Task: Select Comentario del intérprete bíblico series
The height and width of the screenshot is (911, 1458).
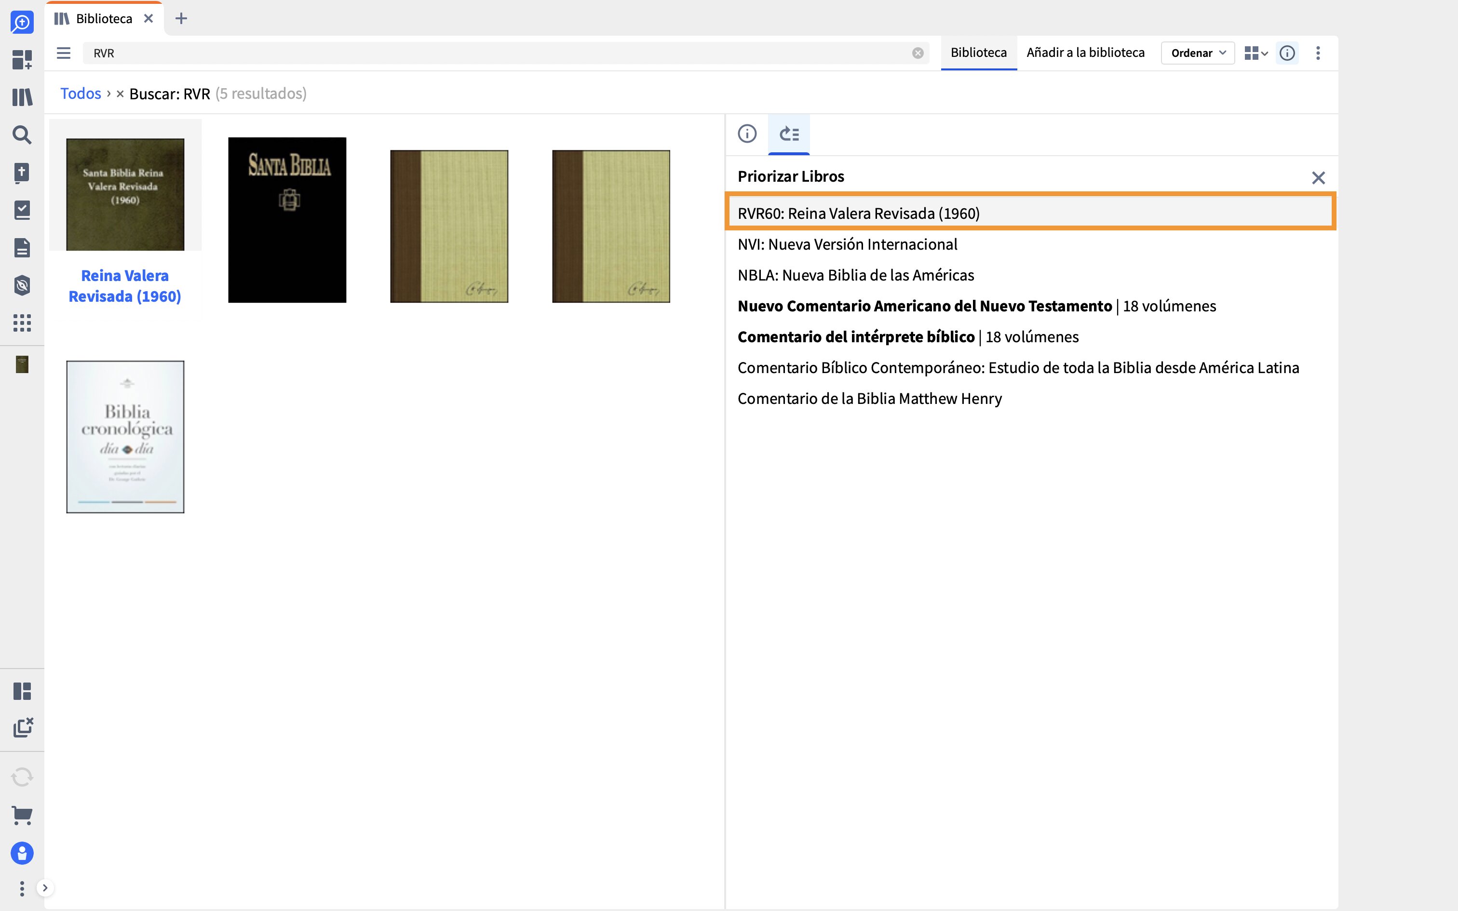Action: [x=1030, y=337]
